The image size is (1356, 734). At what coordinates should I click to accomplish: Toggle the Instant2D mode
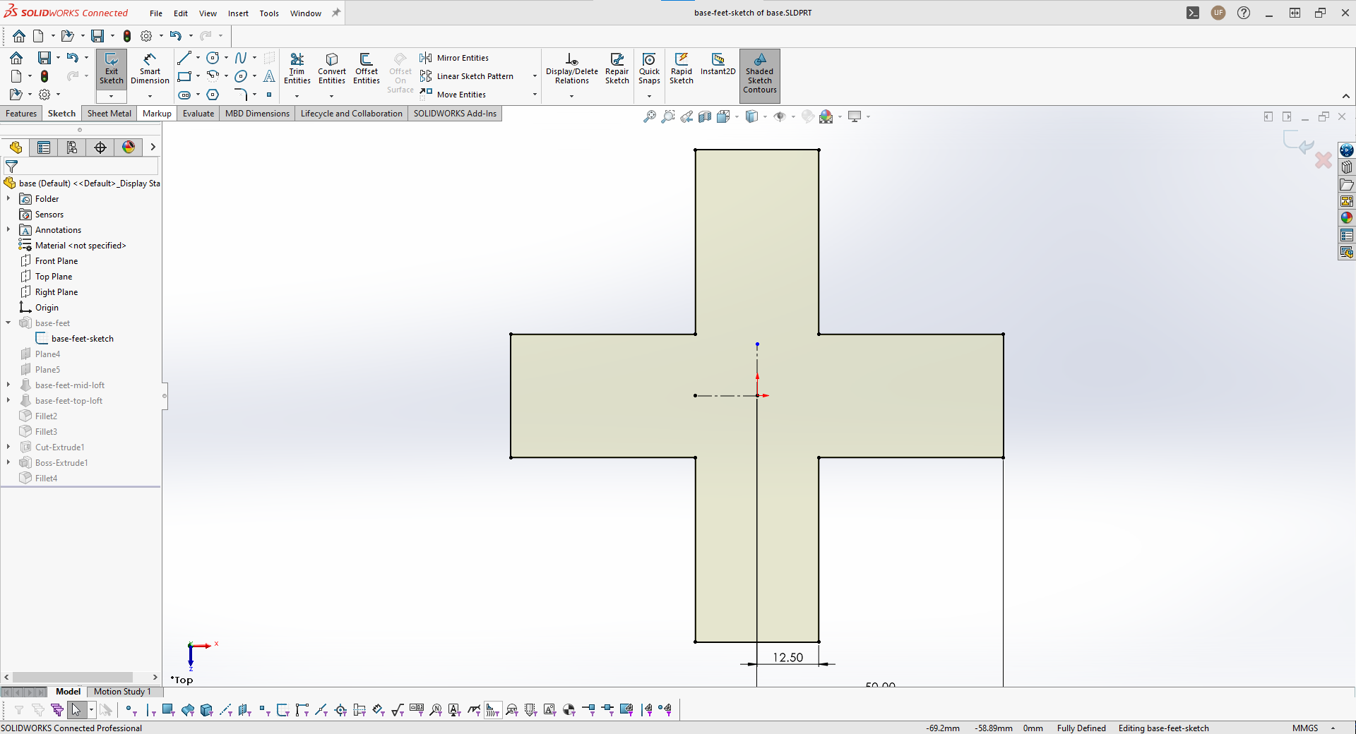coord(718,64)
